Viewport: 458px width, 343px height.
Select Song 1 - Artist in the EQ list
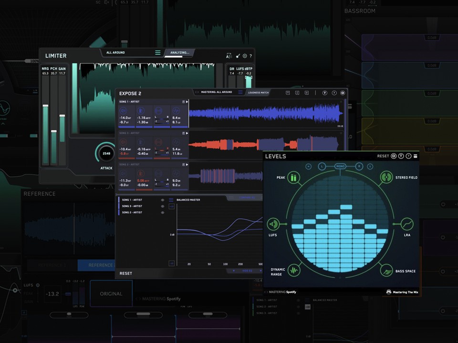[x=132, y=200]
